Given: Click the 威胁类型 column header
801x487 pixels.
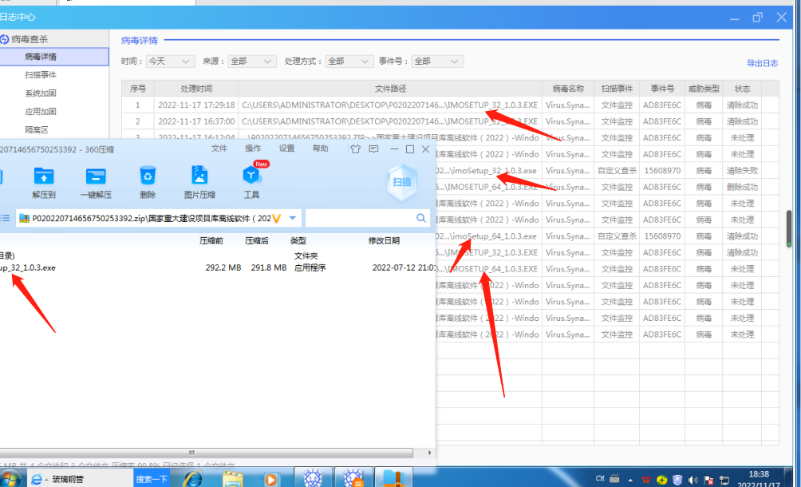Looking at the screenshot, I should coord(704,89).
